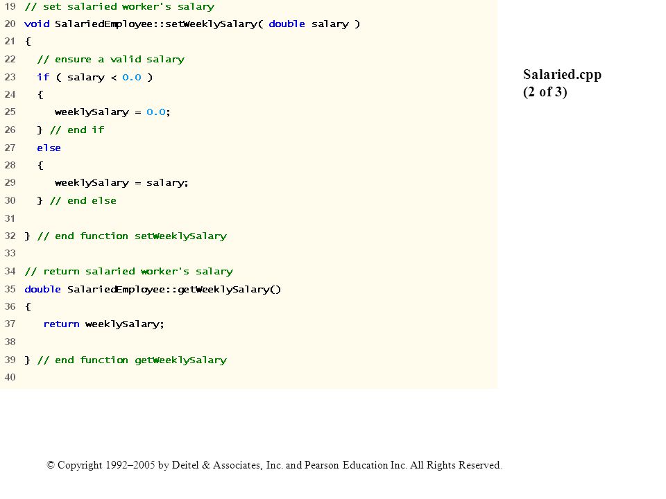Viewport: 666px width, 499px height.
Task: Click the comment "// set salaried worker's salary"
Action: click(x=119, y=7)
